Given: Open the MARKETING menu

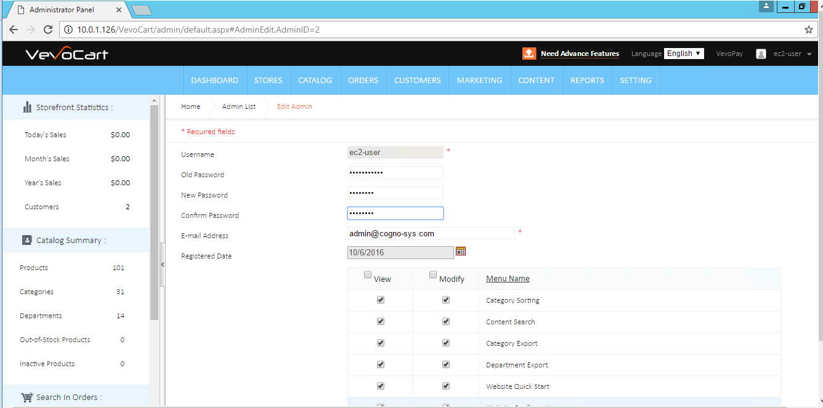Looking at the screenshot, I should pos(479,81).
